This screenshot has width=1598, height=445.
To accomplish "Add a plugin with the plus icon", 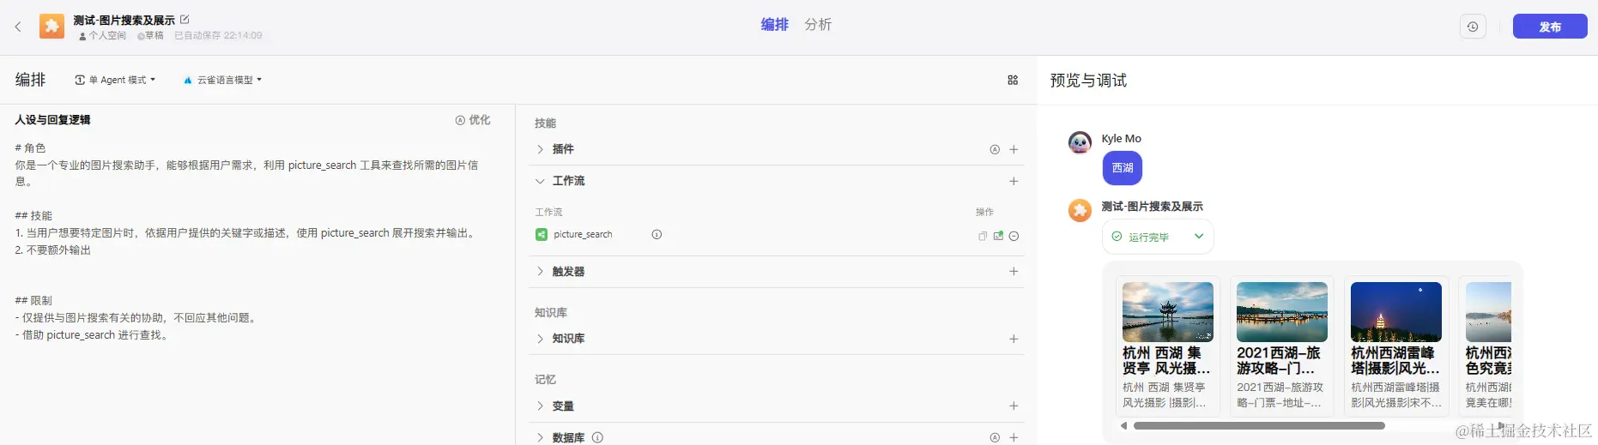I will pyautogui.click(x=1014, y=149).
